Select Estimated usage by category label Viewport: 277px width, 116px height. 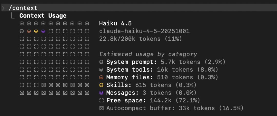coord(148,54)
